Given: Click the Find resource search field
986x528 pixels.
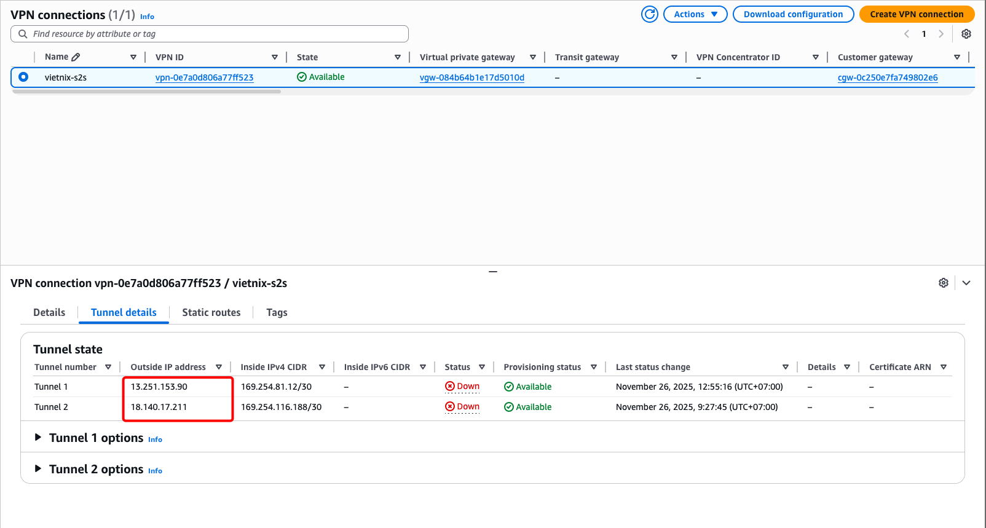Looking at the screenshot, I should click(210, 34).
